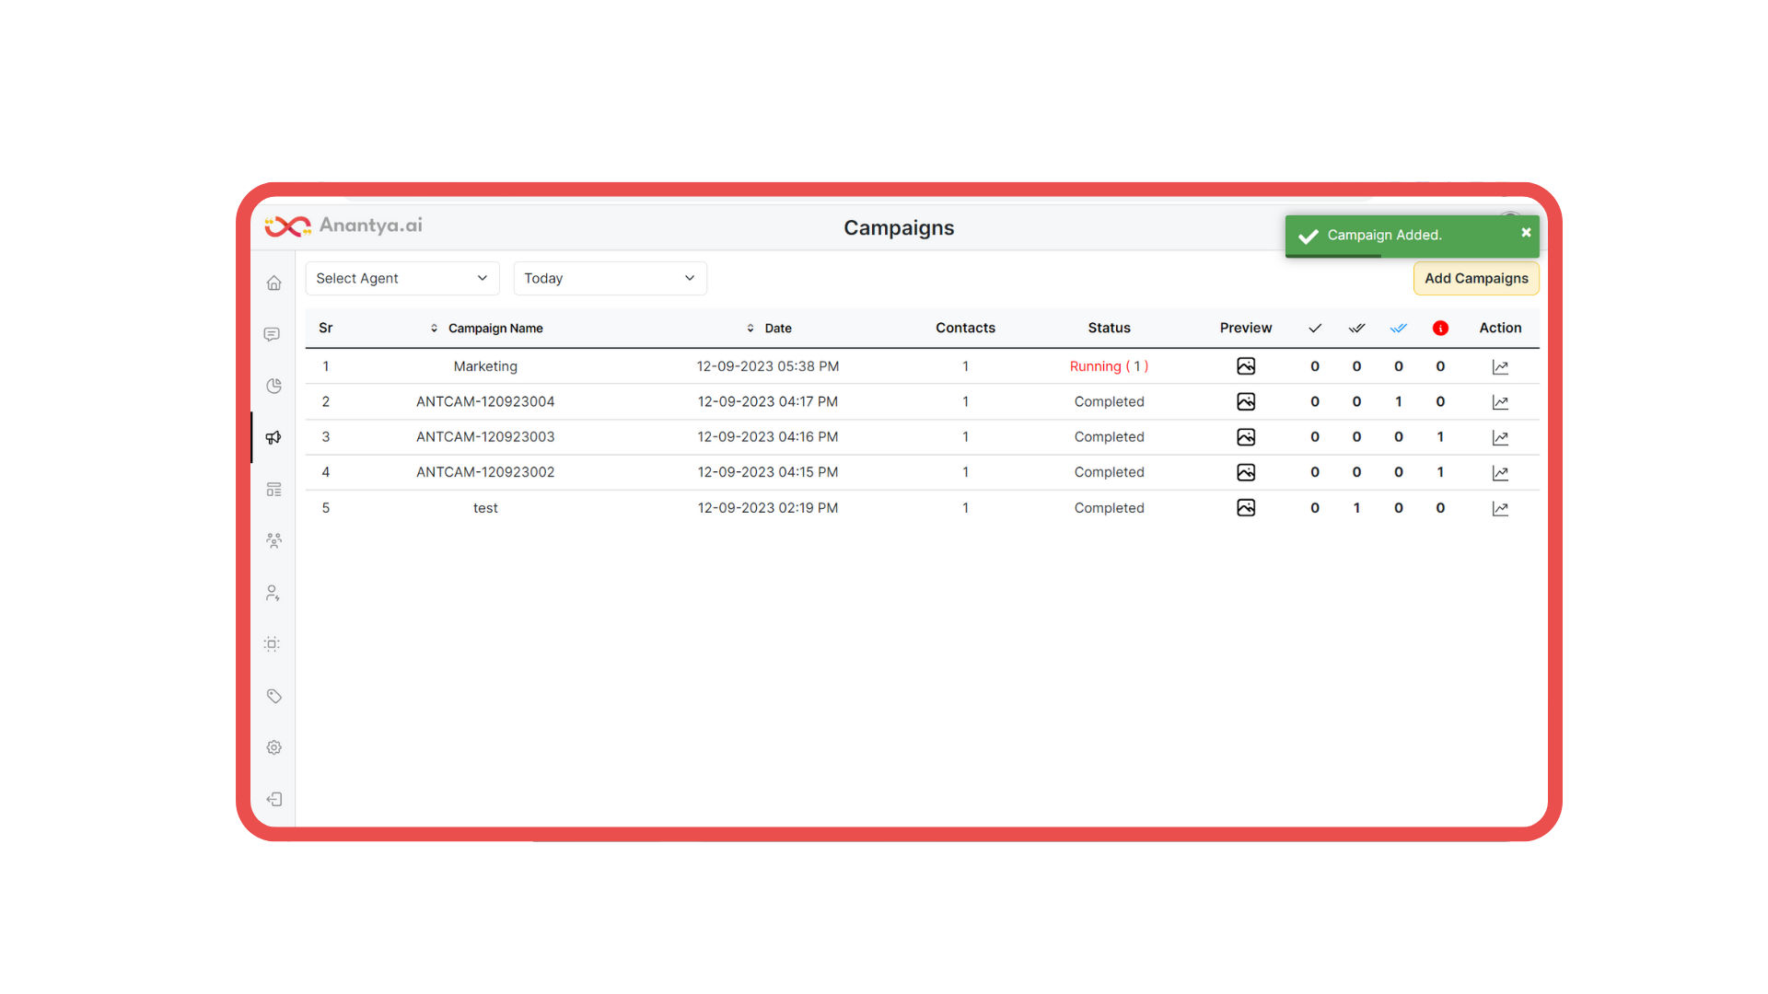1768x994 pixels.
Task: Open the chat messages sidebar icon
Action: [x=272, y=334]
